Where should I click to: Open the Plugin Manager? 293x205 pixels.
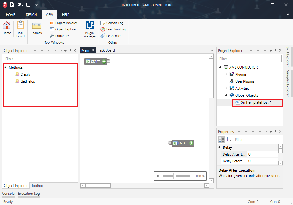[89, 30]
